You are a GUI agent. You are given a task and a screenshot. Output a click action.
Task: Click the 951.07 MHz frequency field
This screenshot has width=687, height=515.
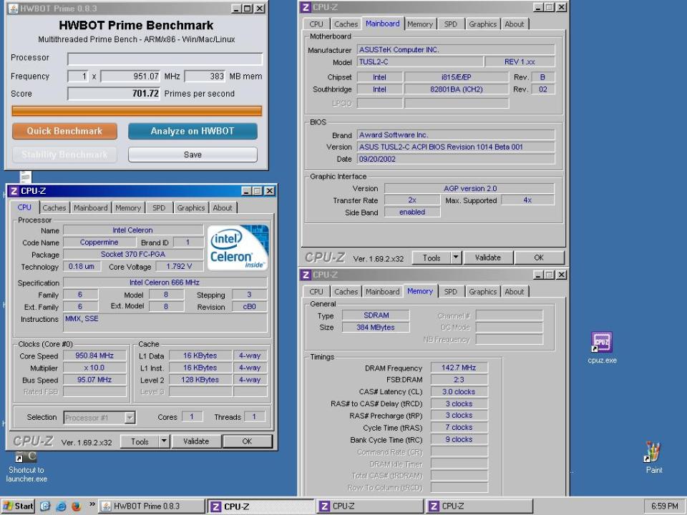click(130, 77)
